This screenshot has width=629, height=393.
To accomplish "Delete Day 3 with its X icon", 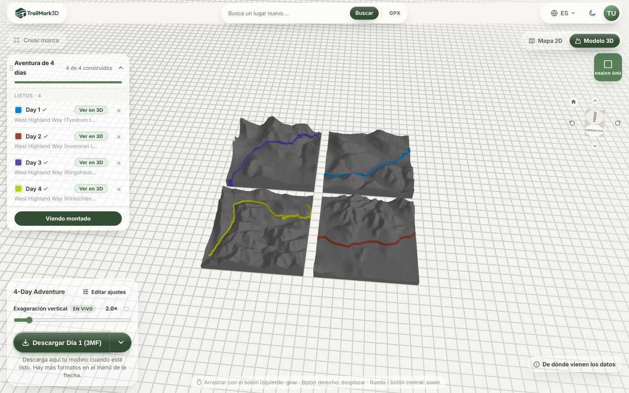I will click(119, 163).
